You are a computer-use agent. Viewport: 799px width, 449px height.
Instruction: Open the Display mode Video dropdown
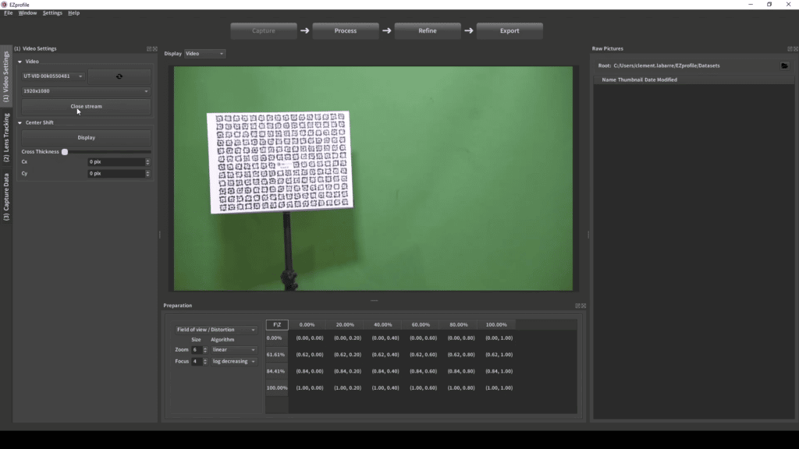coord(204,54)
